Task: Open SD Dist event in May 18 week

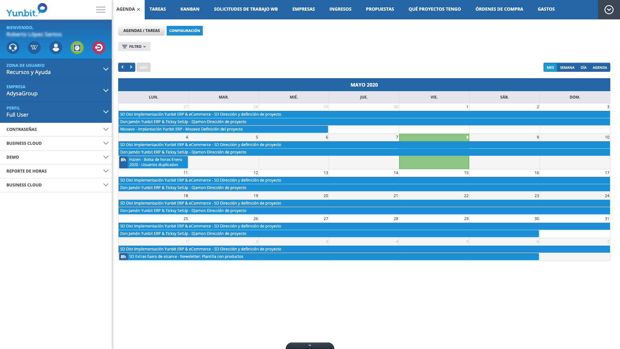Action: click(364, 203)
